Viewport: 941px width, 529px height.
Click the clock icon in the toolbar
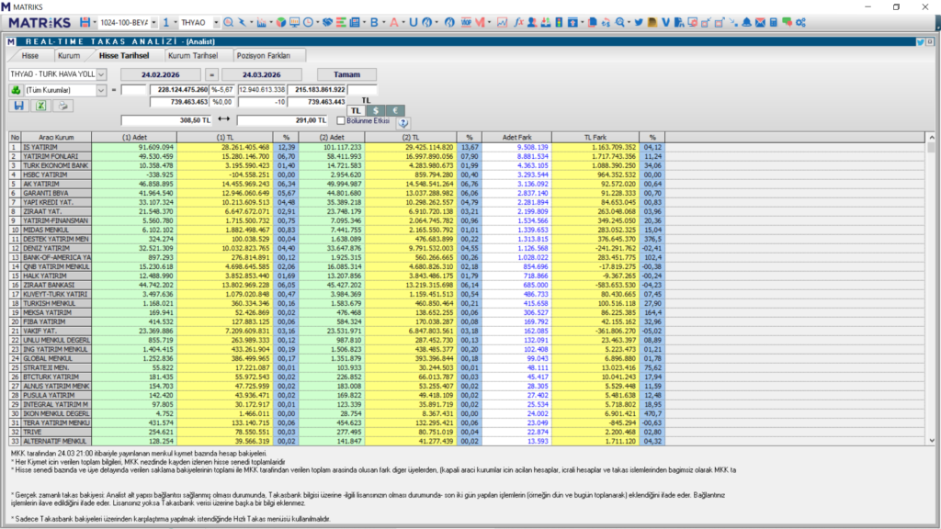point(308,22)
